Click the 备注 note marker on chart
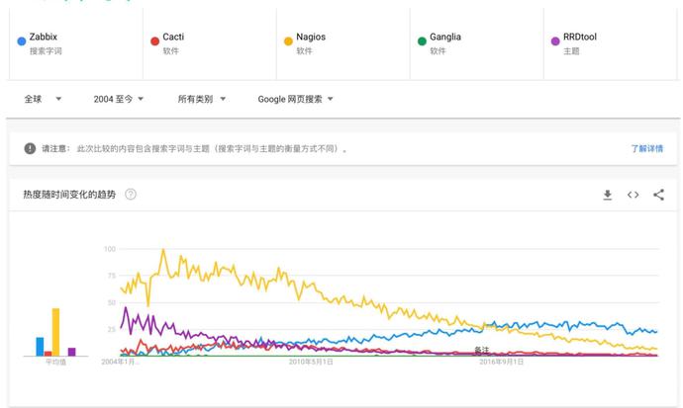This screenshot has width=683, height=408. (x=482, y=350)
